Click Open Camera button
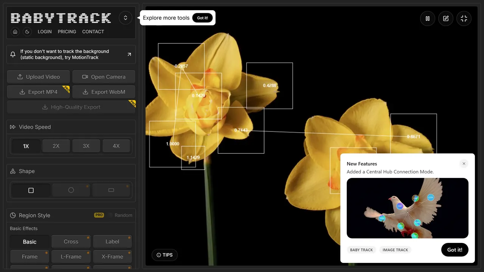484x272 pixels. point(104,77)
